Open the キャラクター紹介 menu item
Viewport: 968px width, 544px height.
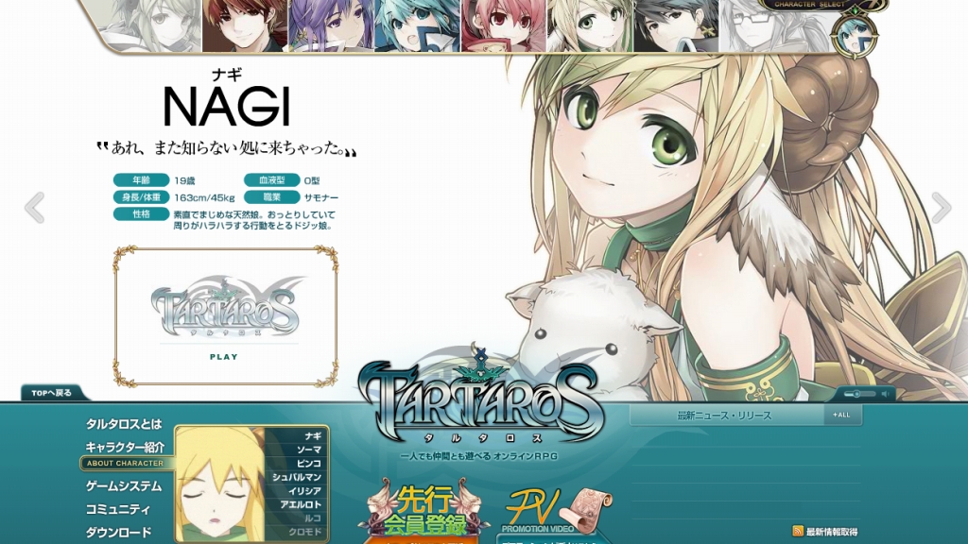pos(126,447)
